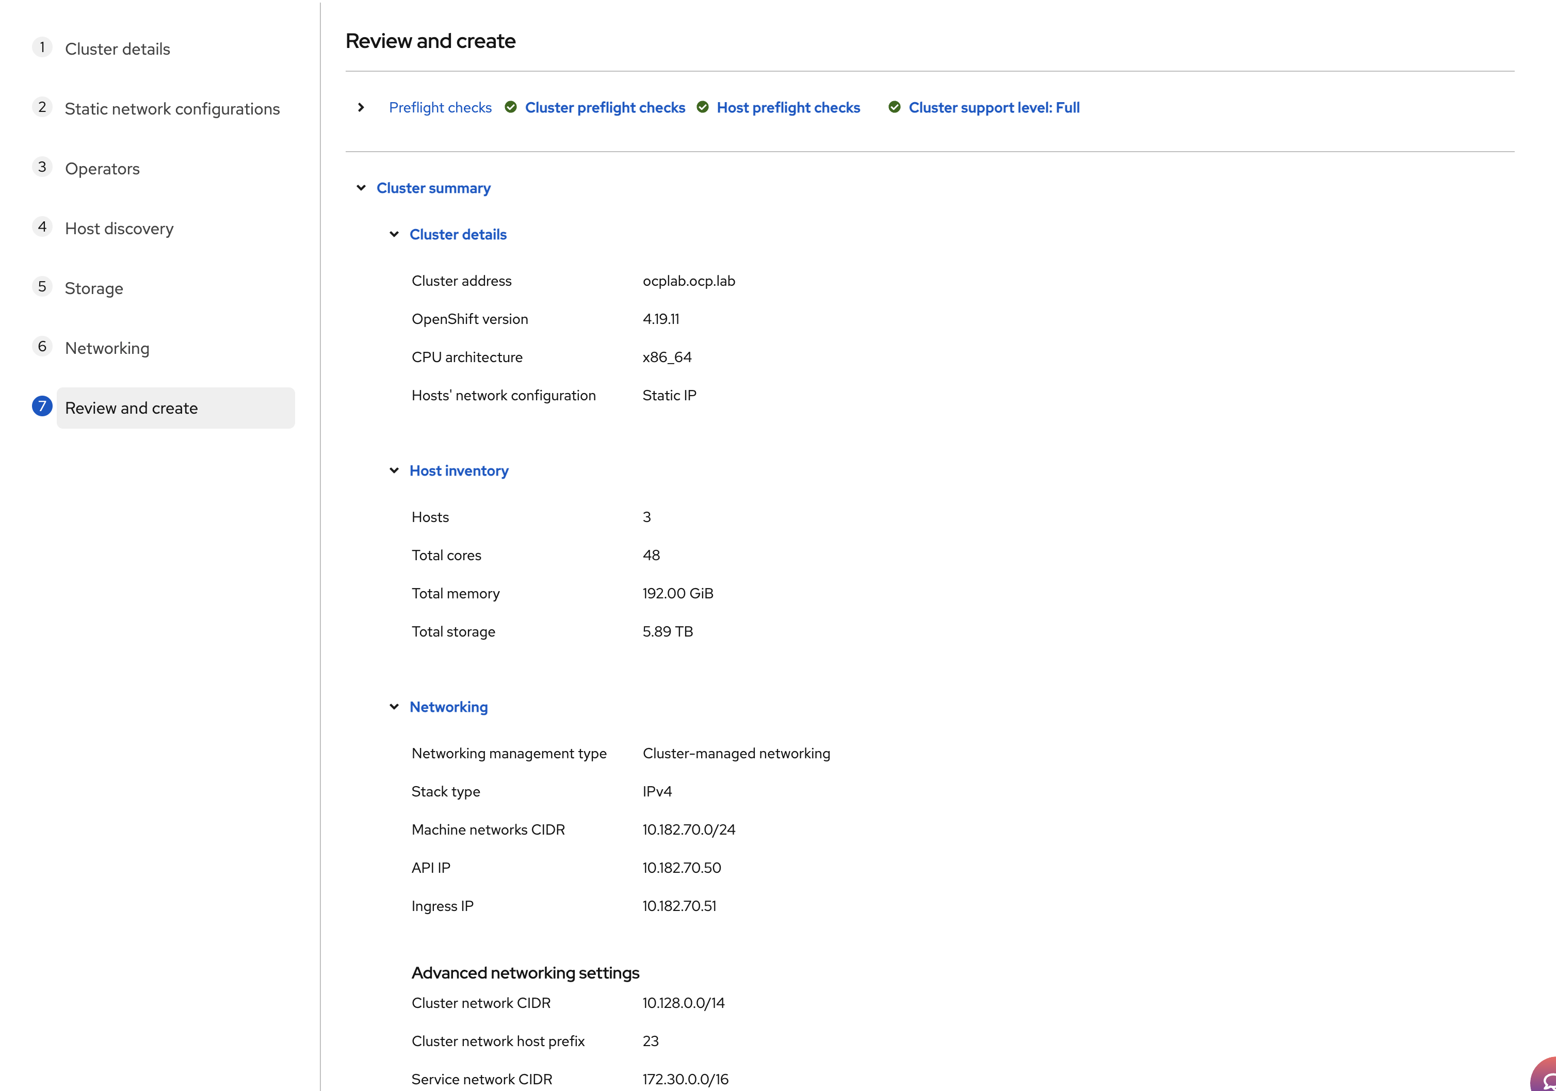Viewport: 1556px width, 1091px height.
Task: Click the step 1 numbered circle icon
Action: 42,47
